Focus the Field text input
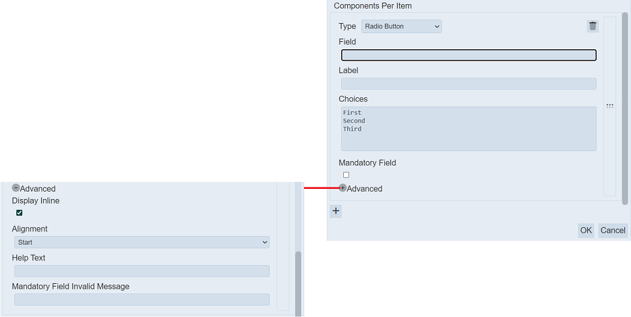631x317 pixels. point(469,55)
